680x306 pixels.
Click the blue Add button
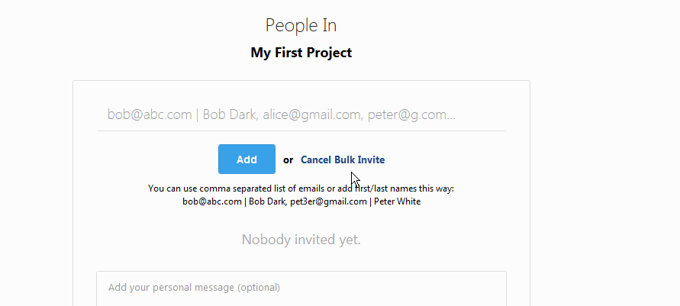(247, 159)
